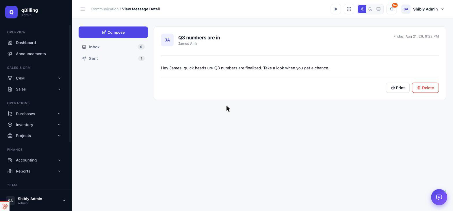The image size is (453, 211).
Task: Click the qBilling Q logo
Action: click(12, 12)
